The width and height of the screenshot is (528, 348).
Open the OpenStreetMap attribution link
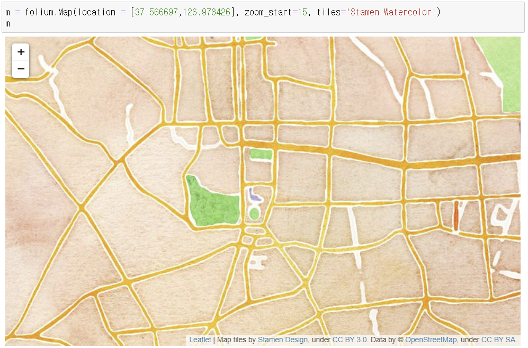[431, 340]
